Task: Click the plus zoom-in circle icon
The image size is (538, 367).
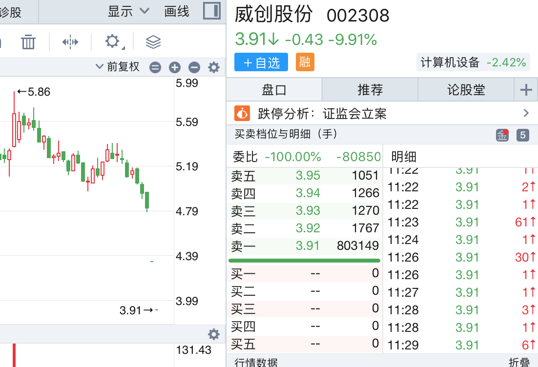Action: [175, 67]
